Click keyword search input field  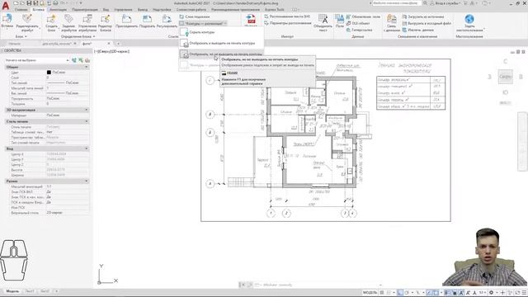click(x=397, y=3)
